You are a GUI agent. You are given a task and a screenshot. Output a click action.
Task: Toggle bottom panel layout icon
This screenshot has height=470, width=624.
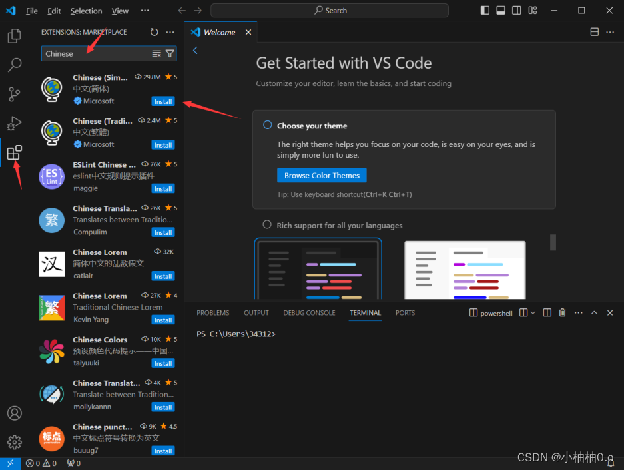(501, 11)
